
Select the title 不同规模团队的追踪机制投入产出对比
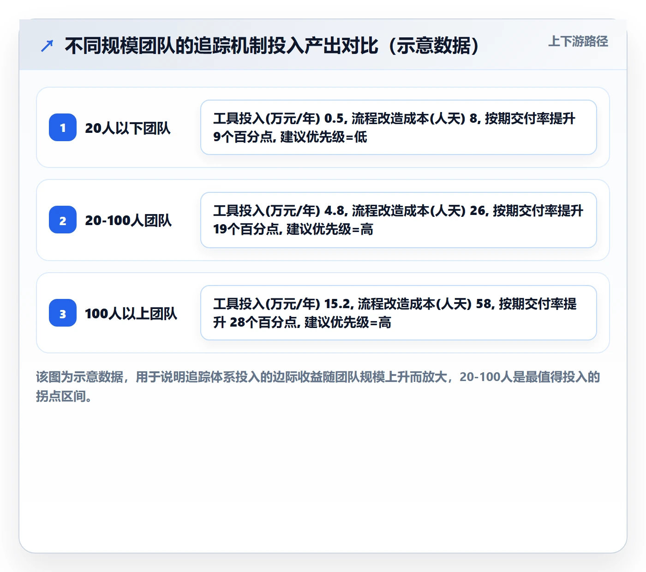click(272, 46)
